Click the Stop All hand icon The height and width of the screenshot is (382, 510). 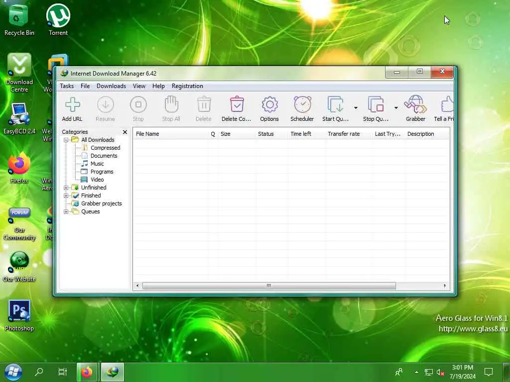pyautogui.click(x=171, y=104)
